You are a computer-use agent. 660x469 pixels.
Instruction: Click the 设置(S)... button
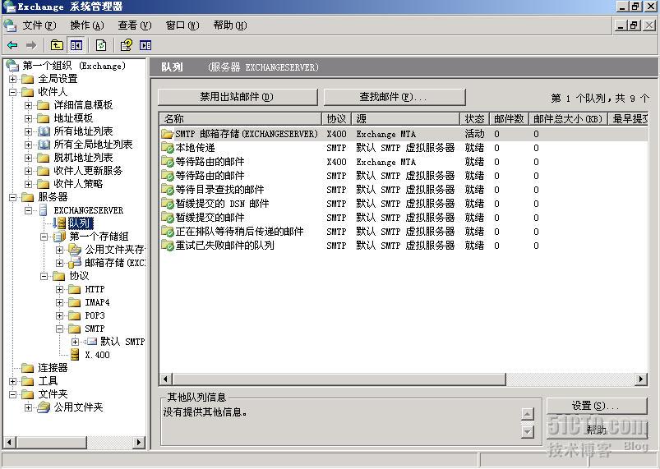(x=597, y=406)
